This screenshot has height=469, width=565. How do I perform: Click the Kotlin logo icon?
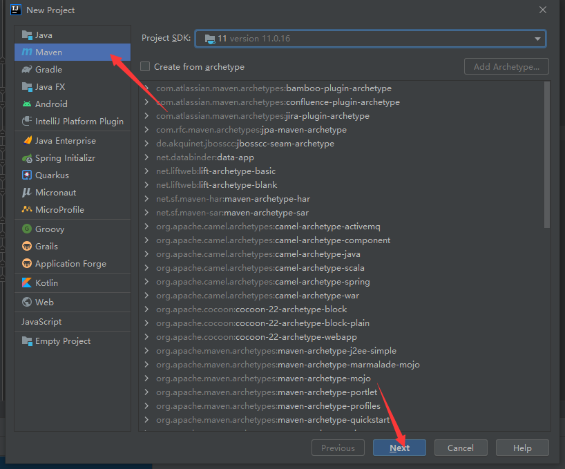(x=27, y=283)
